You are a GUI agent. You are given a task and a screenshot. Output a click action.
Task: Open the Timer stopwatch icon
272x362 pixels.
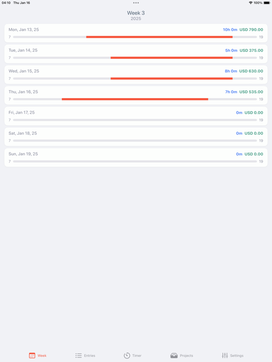click(x=127, y=355)
